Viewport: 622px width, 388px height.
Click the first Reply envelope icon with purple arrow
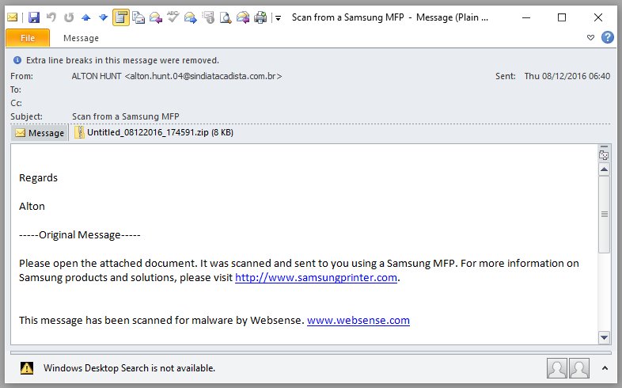pos(155,17)
